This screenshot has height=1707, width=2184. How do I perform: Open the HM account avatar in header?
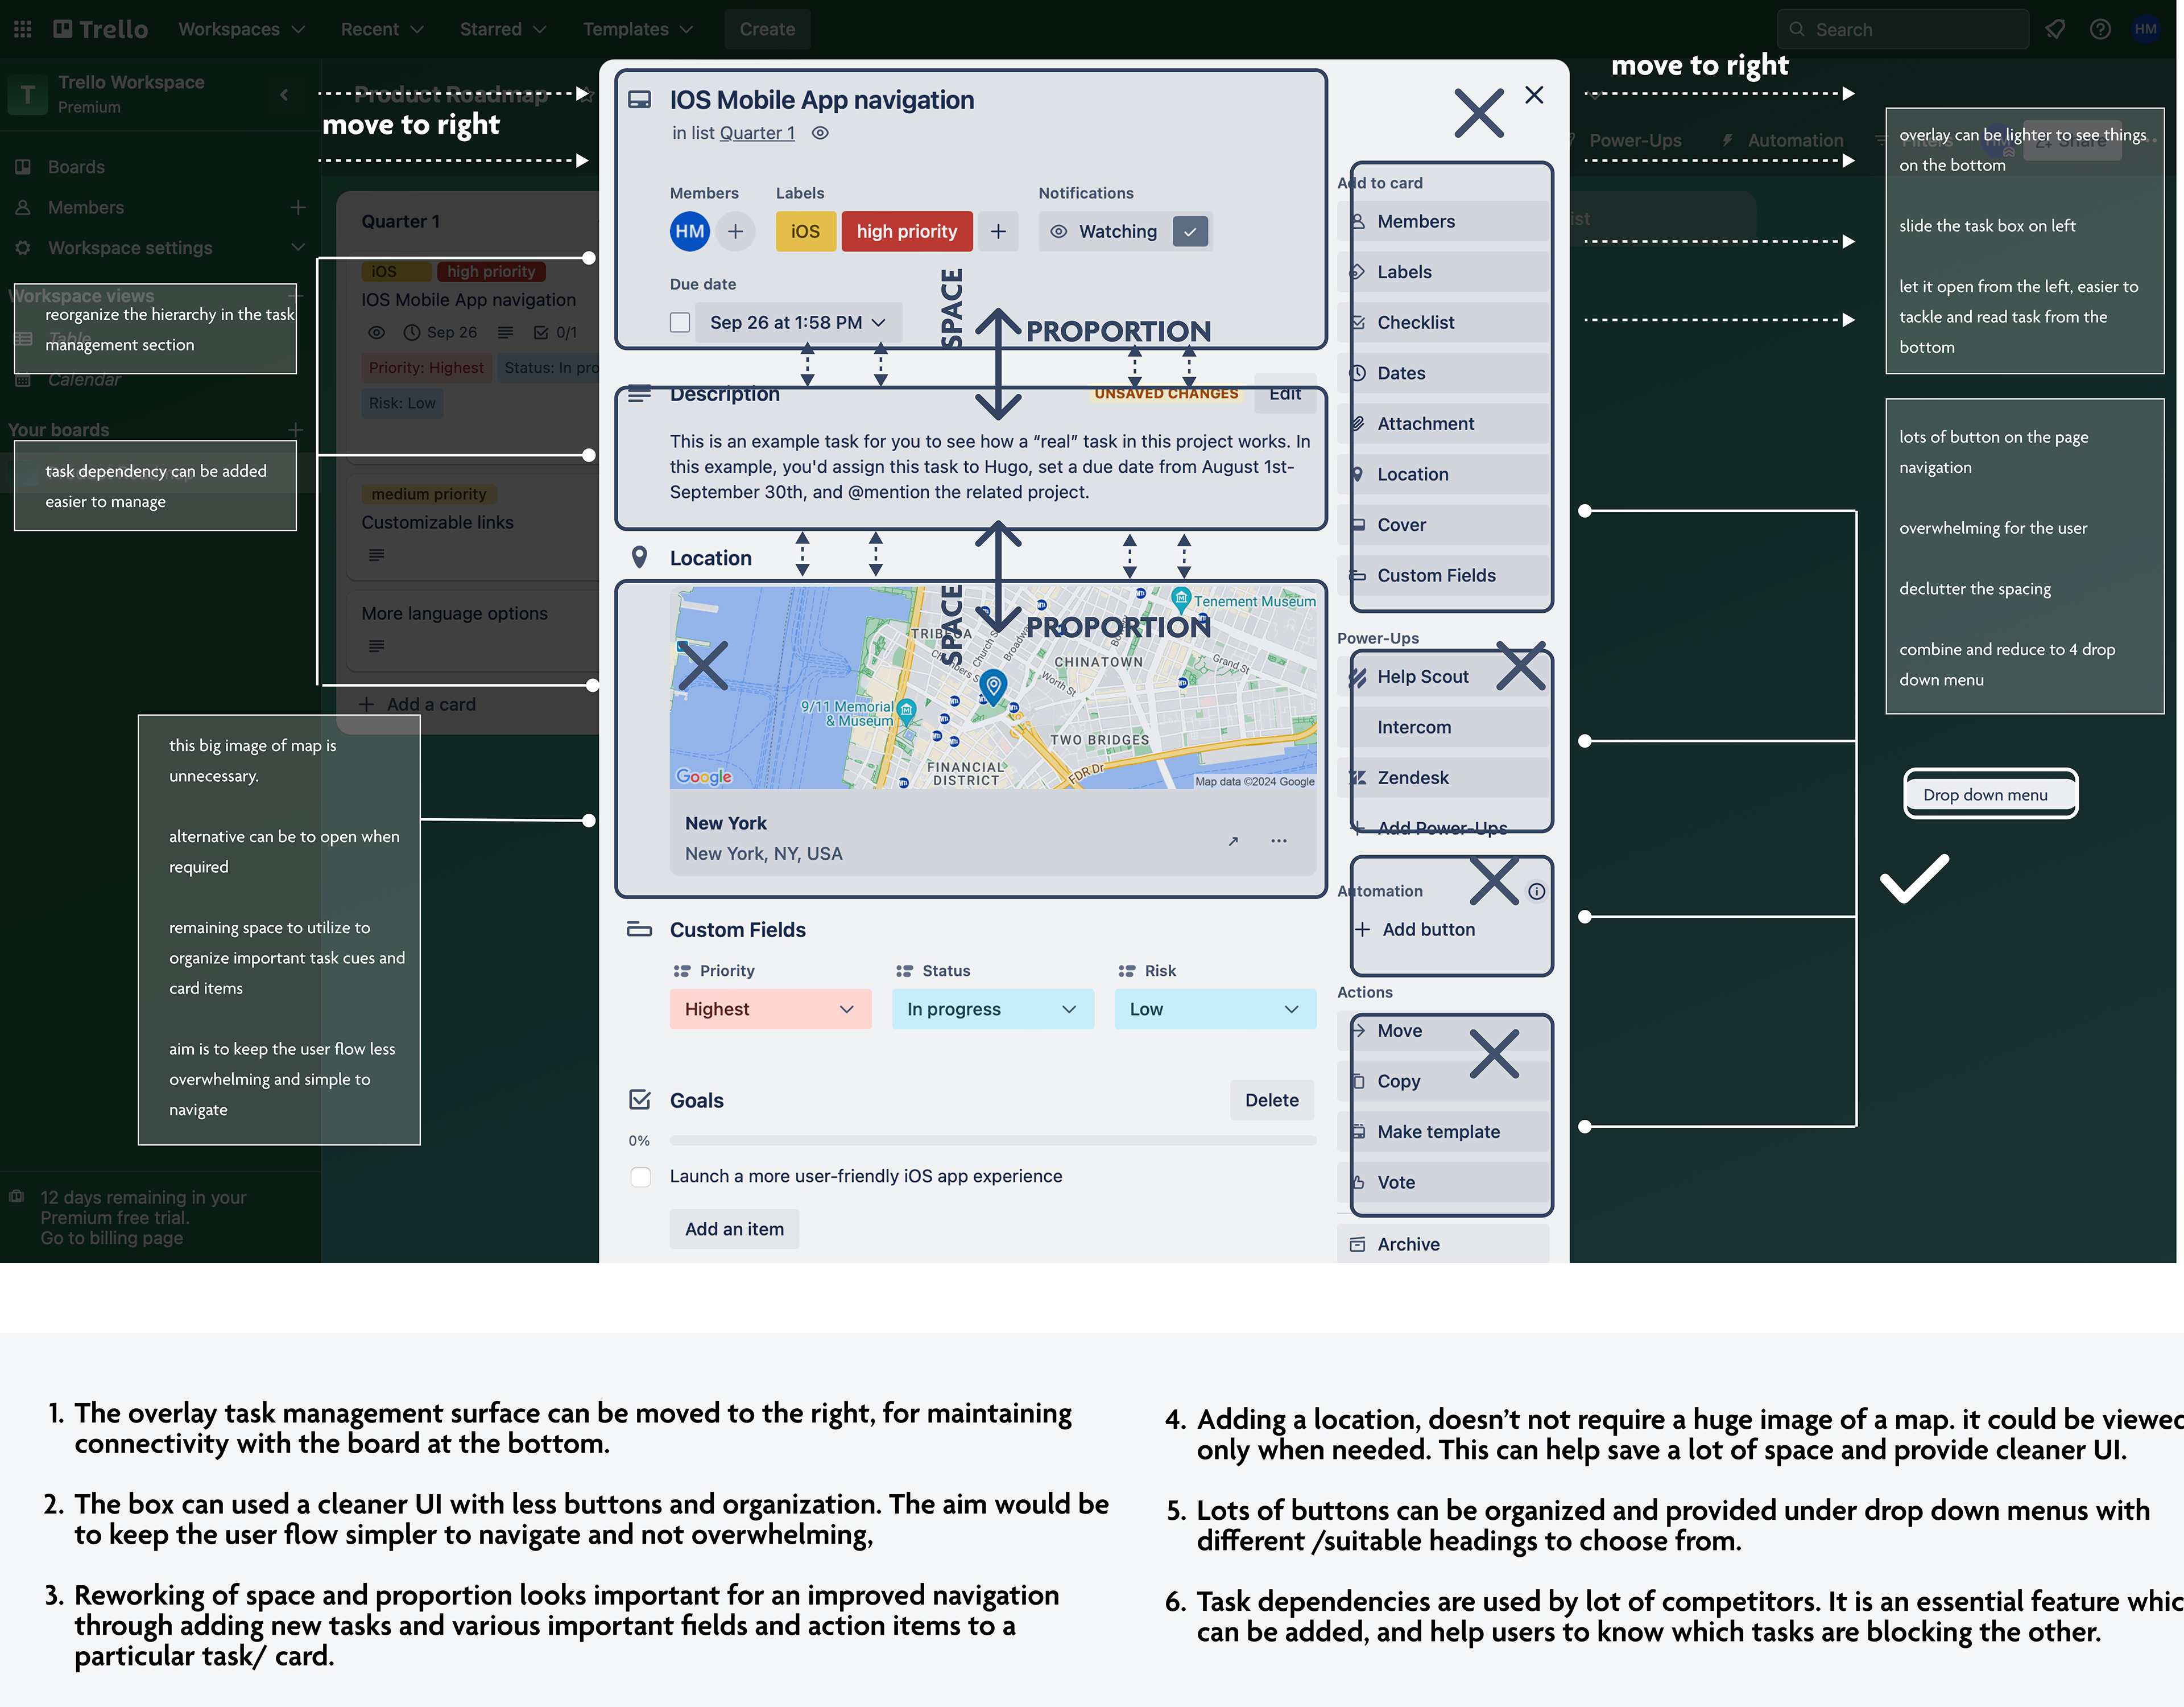[x=2145, y=29]
